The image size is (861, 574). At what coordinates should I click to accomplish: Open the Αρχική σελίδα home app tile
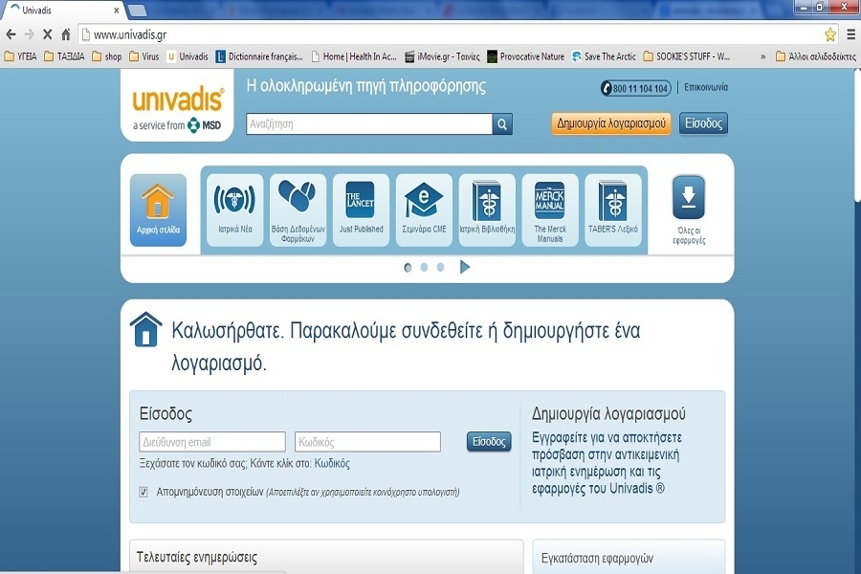pyautogui.click(x=158, y=210)
